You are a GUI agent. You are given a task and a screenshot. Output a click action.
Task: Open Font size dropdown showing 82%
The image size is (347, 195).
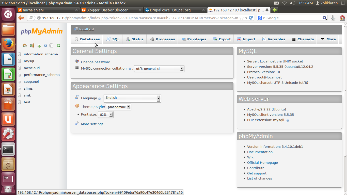(106, 115)
